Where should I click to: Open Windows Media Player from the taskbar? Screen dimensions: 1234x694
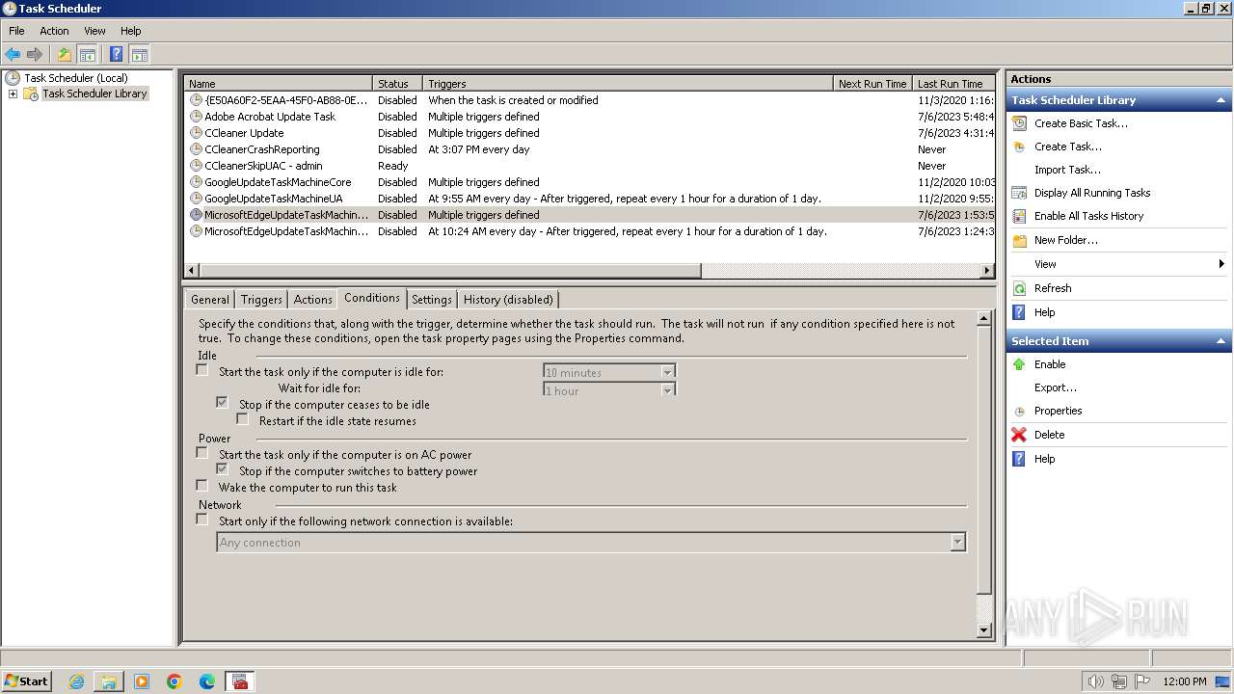click(x=142, y=681)
